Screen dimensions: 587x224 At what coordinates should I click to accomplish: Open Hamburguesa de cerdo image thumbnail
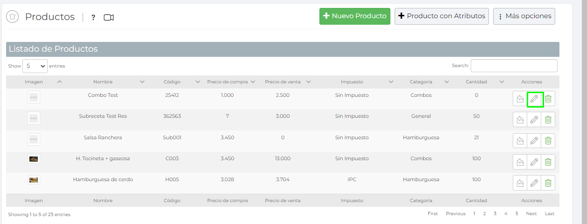tap(34, 180)
